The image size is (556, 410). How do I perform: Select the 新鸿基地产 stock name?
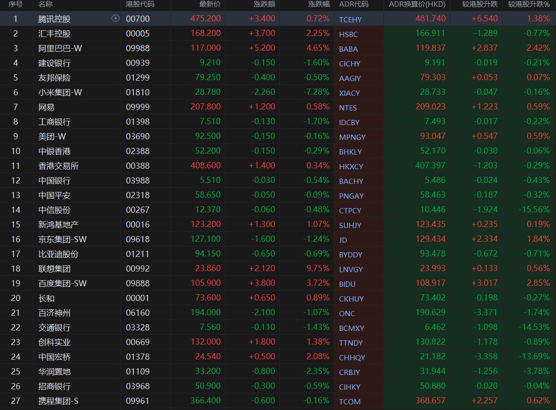(59, 225)
